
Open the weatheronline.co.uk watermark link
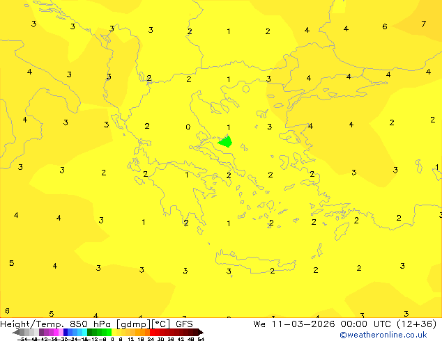click(383, 335)
